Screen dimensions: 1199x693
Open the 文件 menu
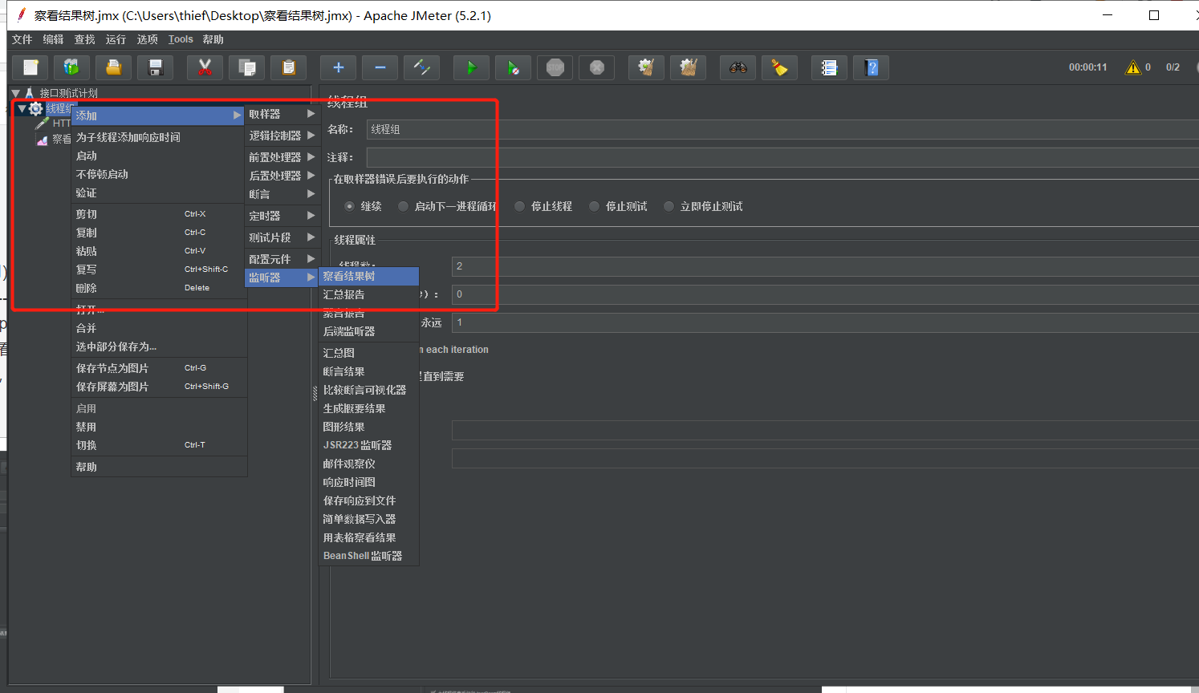click(22, 39)
